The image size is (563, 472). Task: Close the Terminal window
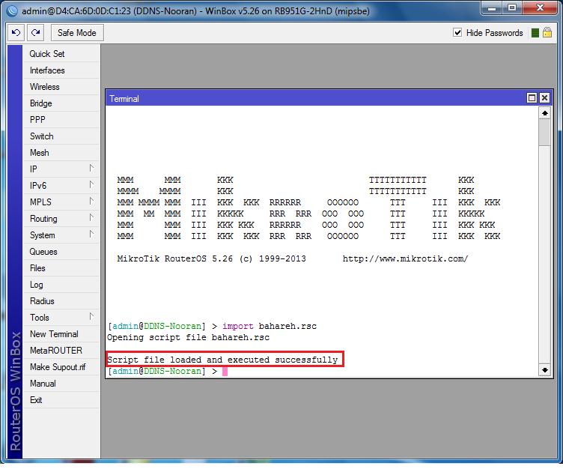544,98
